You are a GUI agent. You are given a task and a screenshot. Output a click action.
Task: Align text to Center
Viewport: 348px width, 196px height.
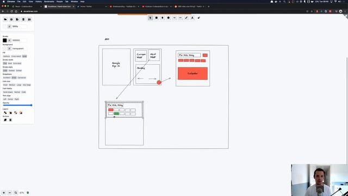pos(10,99)
